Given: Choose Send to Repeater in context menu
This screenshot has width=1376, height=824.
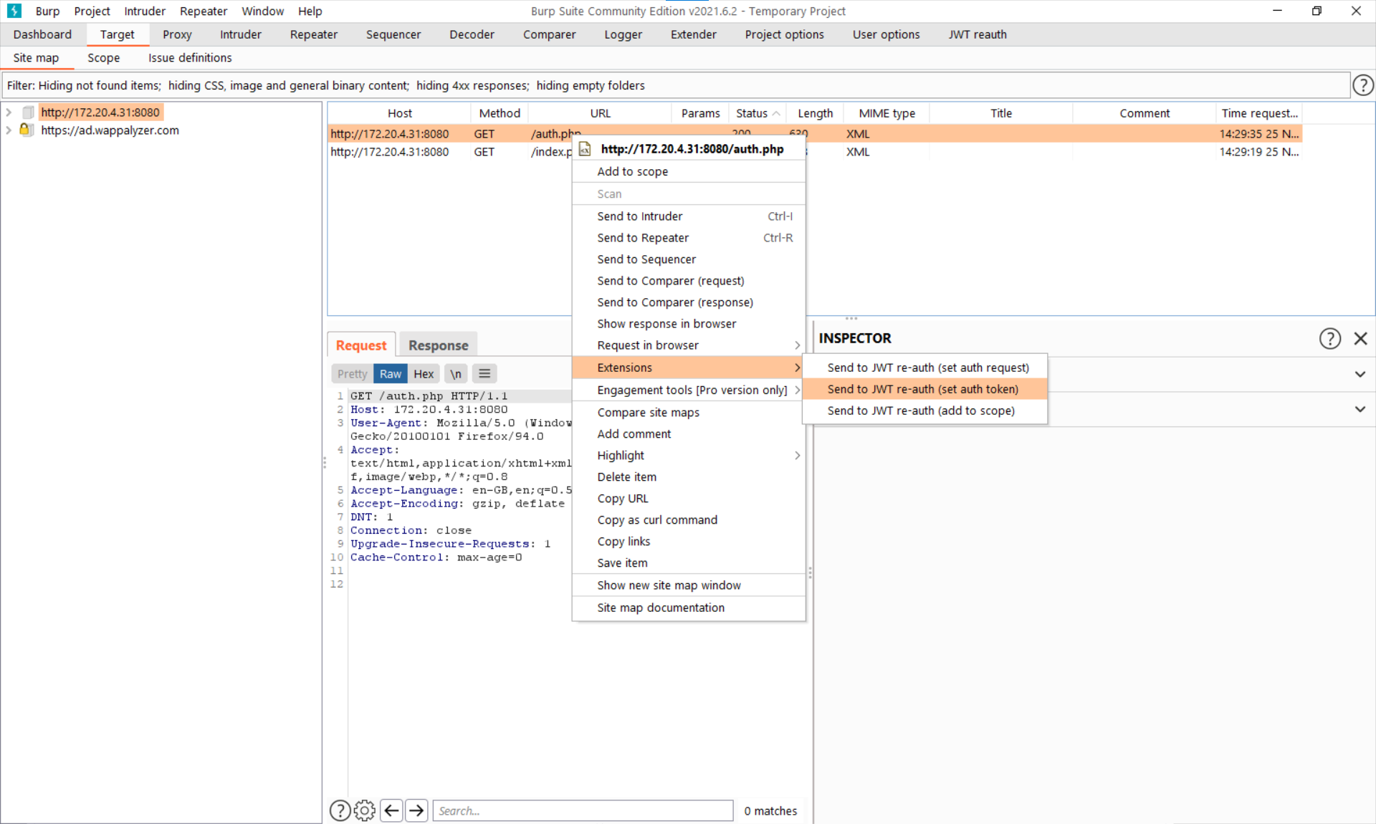Looking at the screenshot, I should pyautogui.click(x=643, y=238).
